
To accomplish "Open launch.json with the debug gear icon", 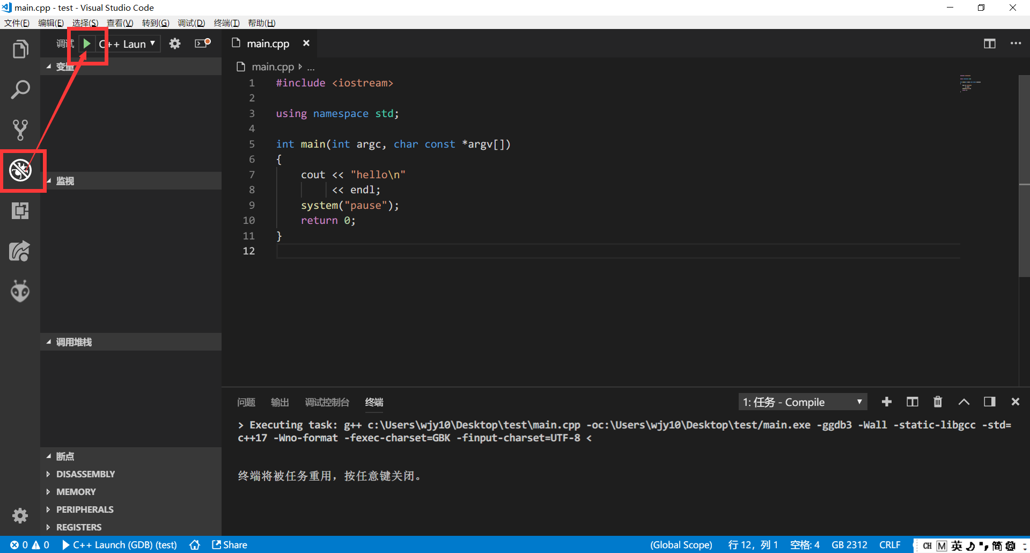I will [175, 43].
